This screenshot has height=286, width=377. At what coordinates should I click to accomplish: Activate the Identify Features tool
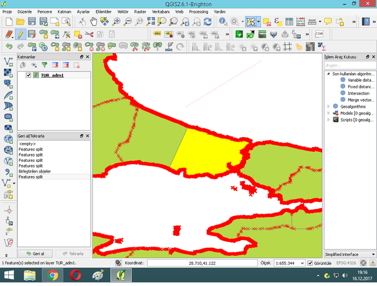[223, 22]
